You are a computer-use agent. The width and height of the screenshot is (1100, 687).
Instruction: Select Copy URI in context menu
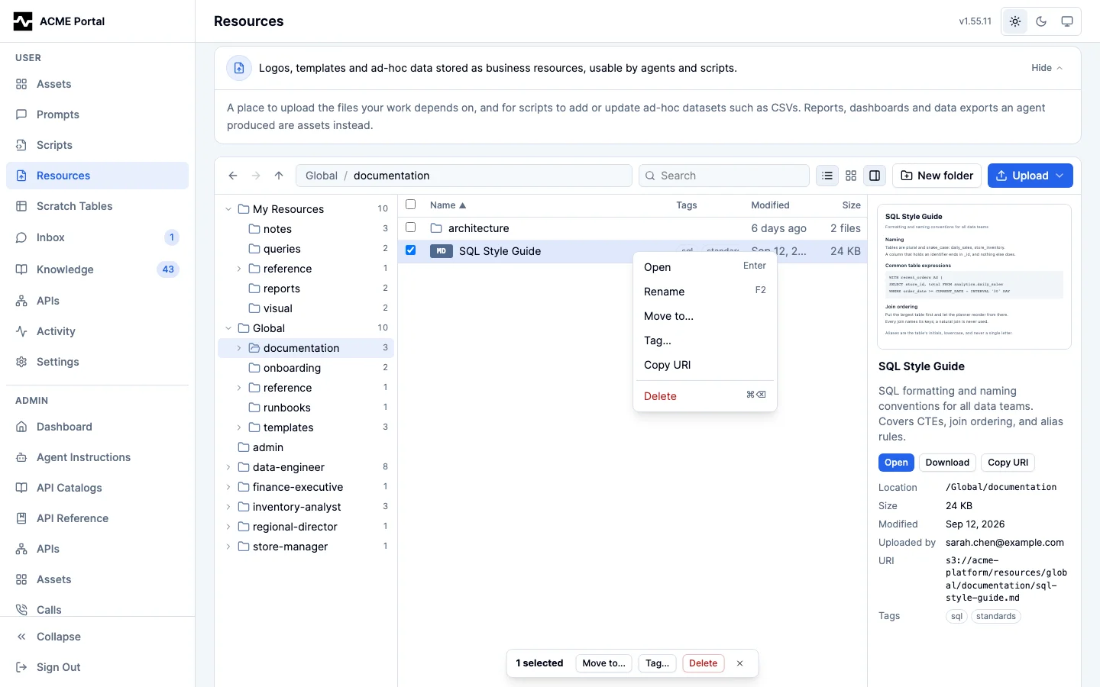point(705,365)
